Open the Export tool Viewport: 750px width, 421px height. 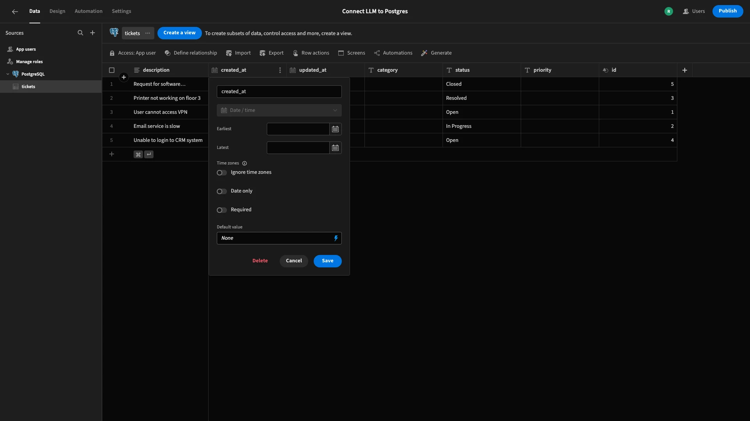271,53
